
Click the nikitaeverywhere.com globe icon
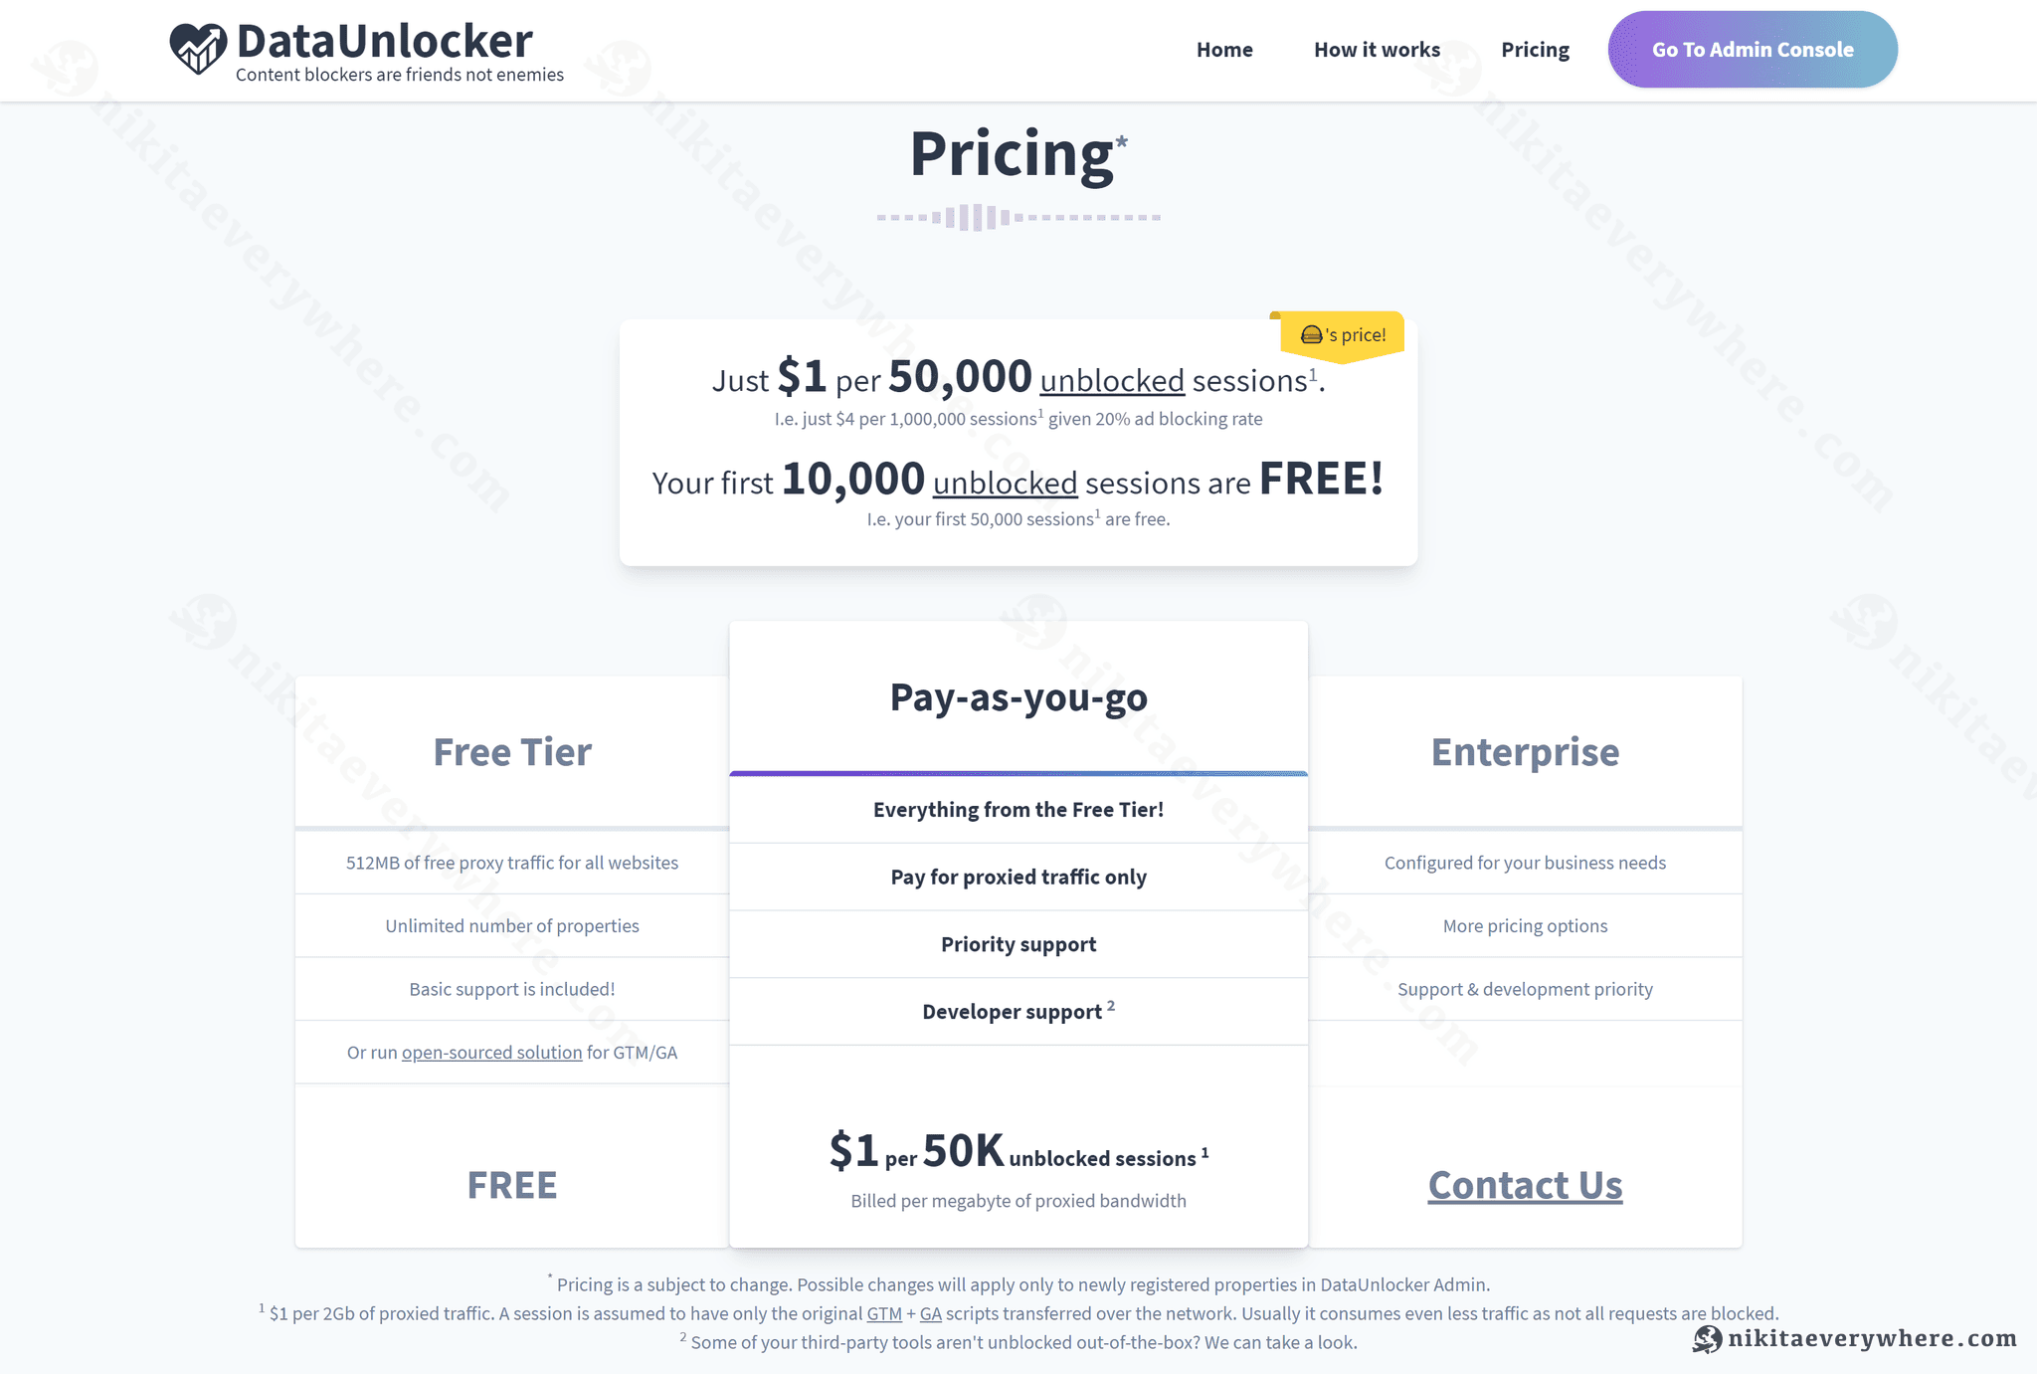[x=1707, y=1339]
